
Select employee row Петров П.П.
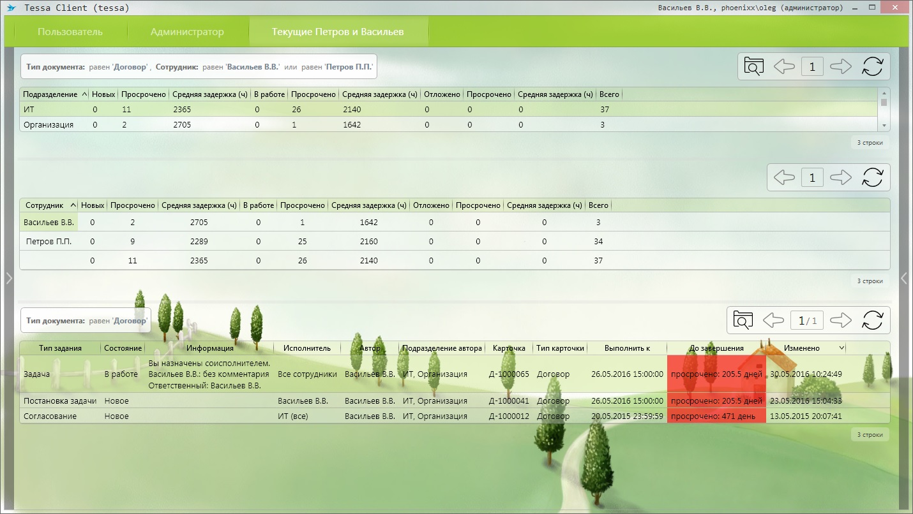pyautogui.click(x=455, y=242)
